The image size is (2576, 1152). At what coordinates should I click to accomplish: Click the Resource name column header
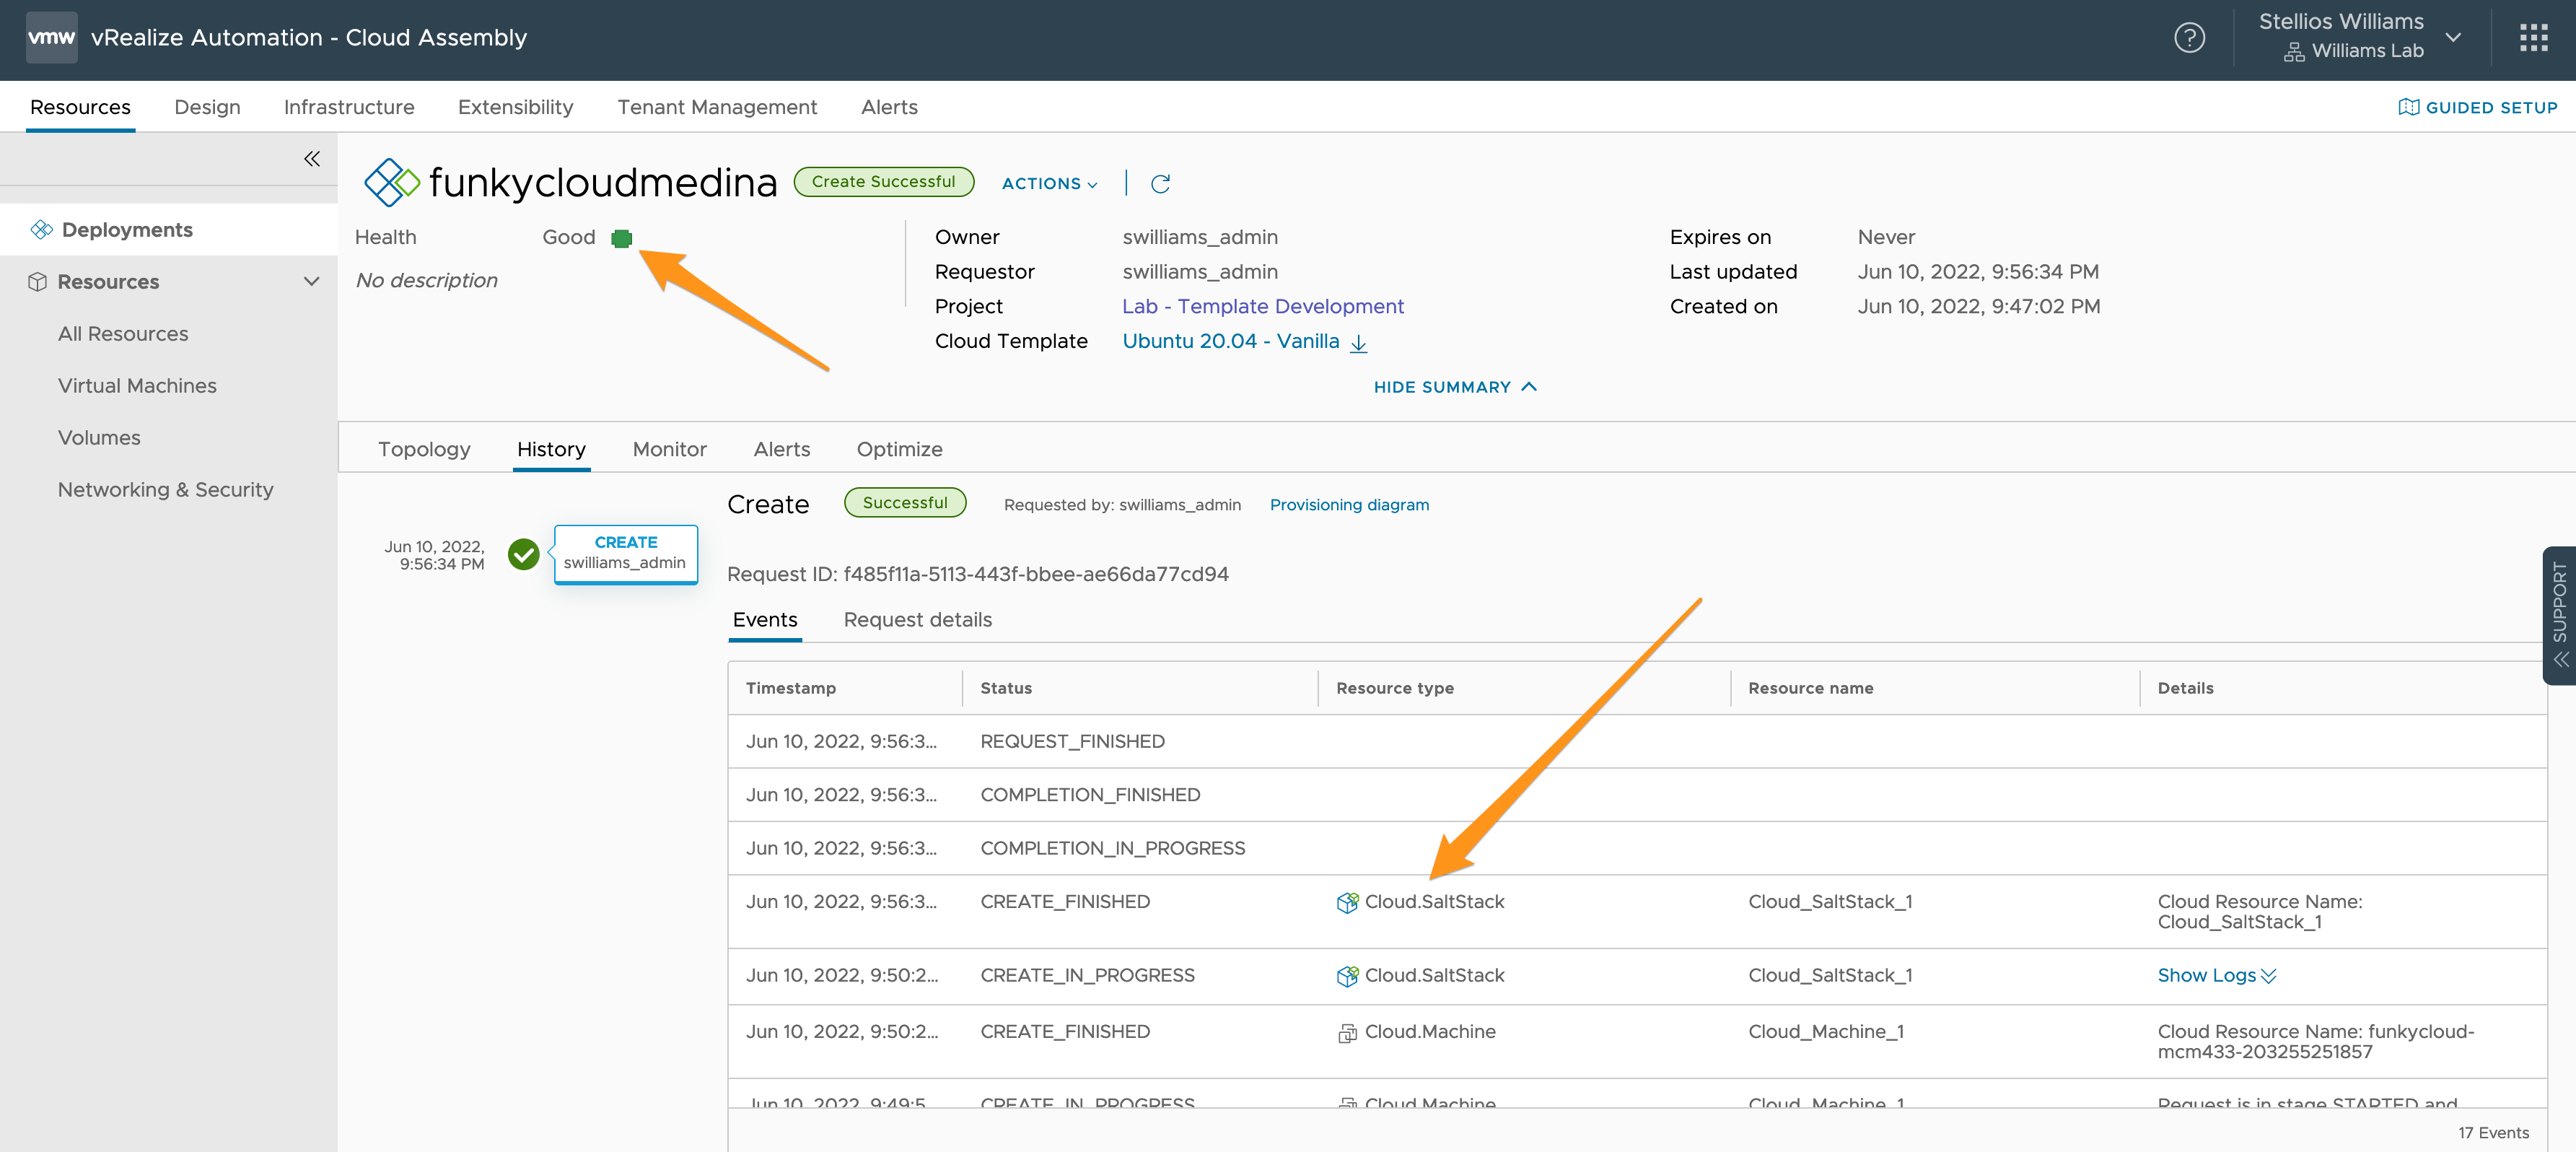pyautogui.click(x=1810, y=688)
